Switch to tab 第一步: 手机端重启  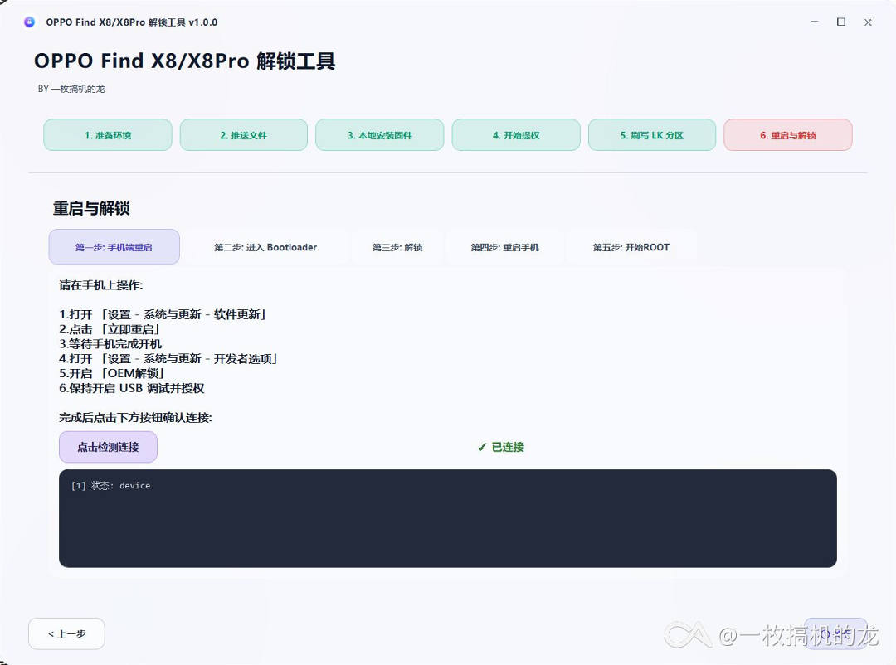pyautogui.click(x=114, y=247)
